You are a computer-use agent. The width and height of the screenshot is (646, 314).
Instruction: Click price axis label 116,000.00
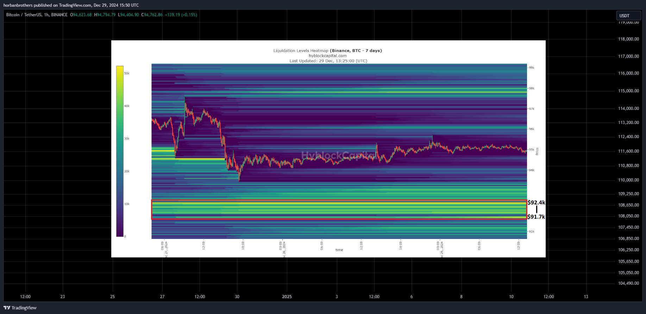click(x=628, y=73)
